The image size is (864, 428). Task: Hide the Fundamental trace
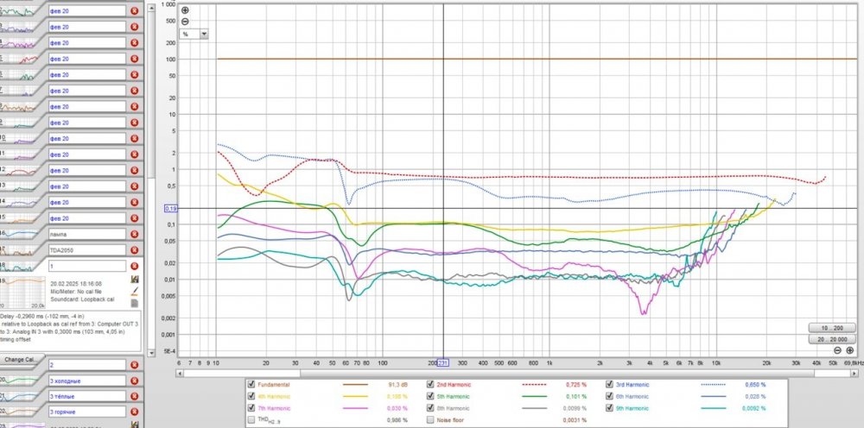pos(251,384)
